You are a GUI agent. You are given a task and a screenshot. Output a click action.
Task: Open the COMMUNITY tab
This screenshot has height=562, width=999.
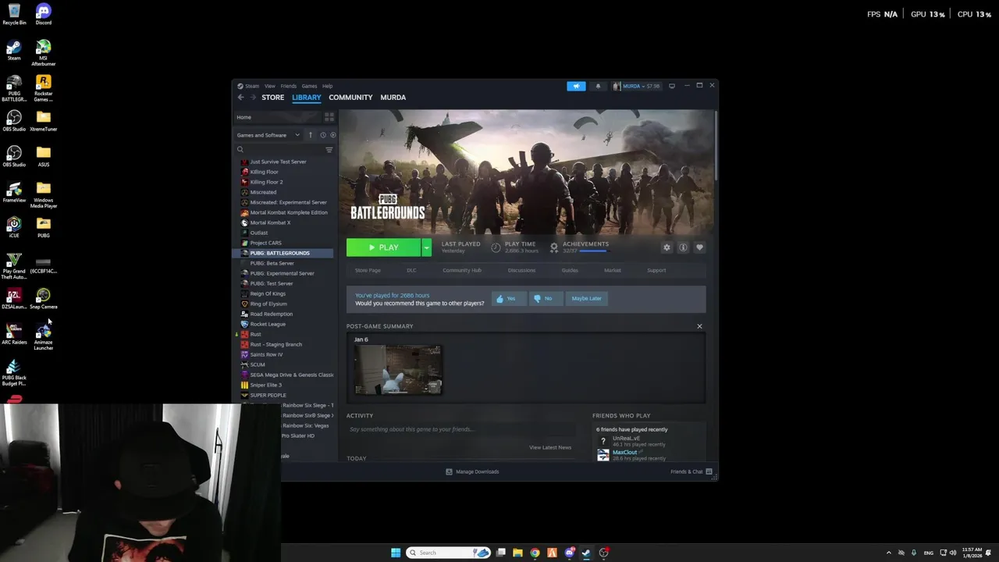click(x=350, y=98)
